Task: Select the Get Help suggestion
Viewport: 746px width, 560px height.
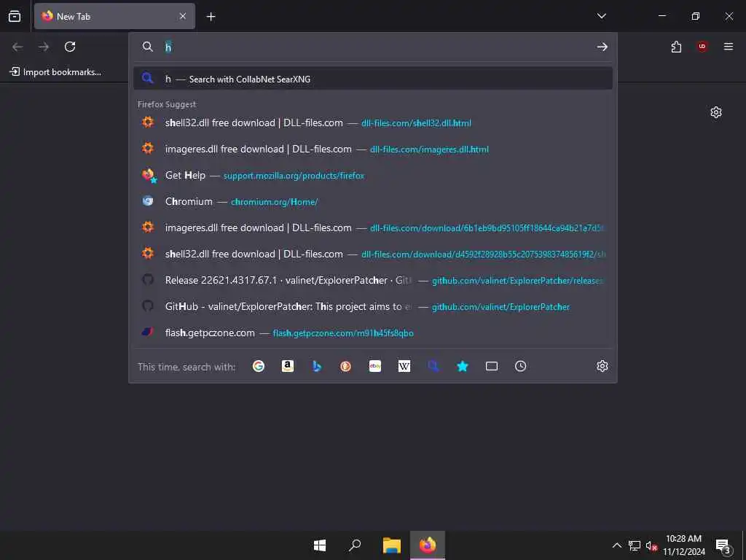Action: pyautogui.click(x=373, y=175)
